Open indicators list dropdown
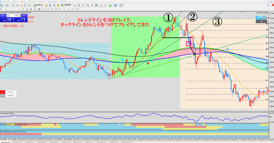The image size is (274, 143). [x=111, y=5]
